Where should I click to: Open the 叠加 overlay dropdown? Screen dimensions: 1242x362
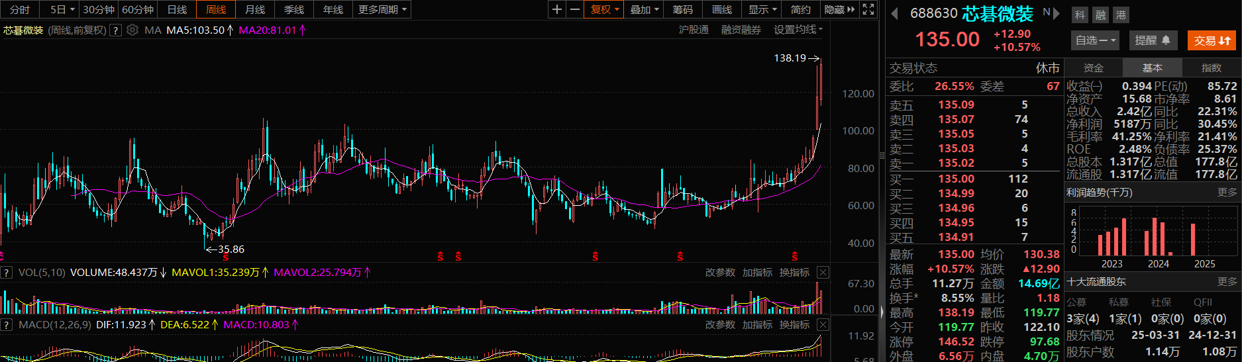[x=644, y=9]
